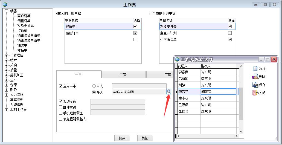Click the magnifier lookup icon beside 多人 field

[x=169, y=92]
